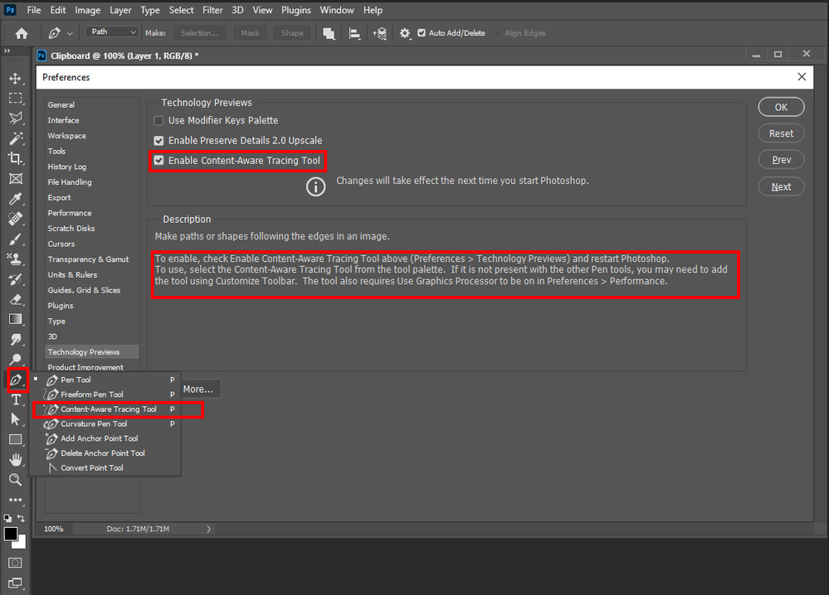This screenshot has width=829, height=595.
Task: Select the Gradient tool
Action: coord(15,319)
